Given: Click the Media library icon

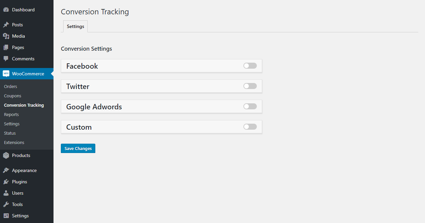Looking at the screenshot, I should click(6, 36).
